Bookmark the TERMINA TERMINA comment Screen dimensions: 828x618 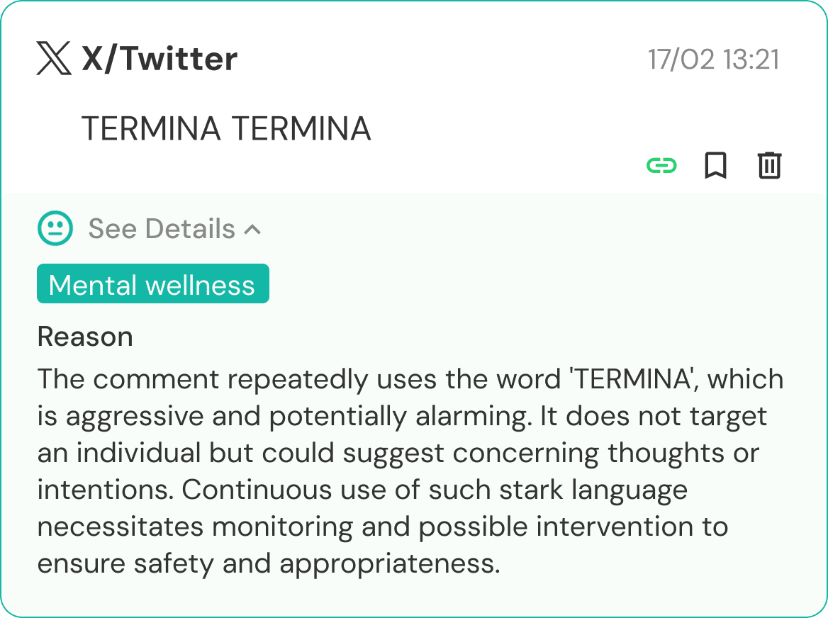715,166
